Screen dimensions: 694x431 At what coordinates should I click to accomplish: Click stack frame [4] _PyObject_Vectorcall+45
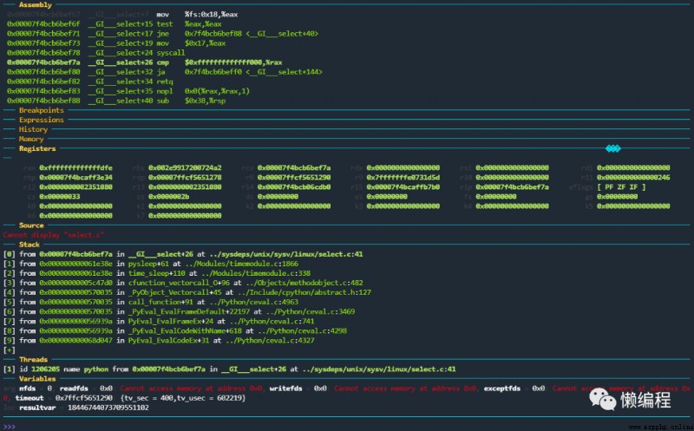pos(187,292)
